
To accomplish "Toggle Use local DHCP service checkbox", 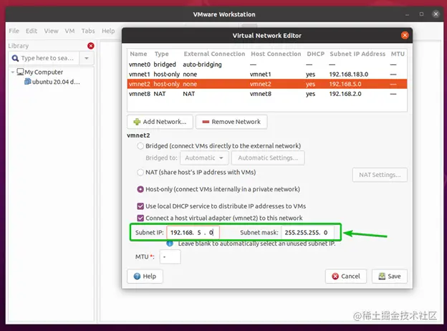I will tap(140, 206).
